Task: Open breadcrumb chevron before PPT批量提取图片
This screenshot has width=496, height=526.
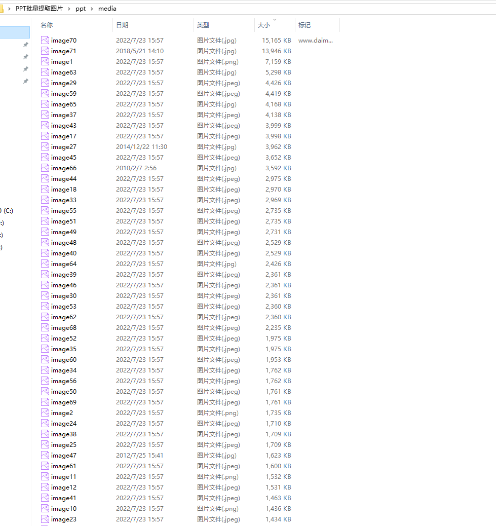Action: [10, 9]
